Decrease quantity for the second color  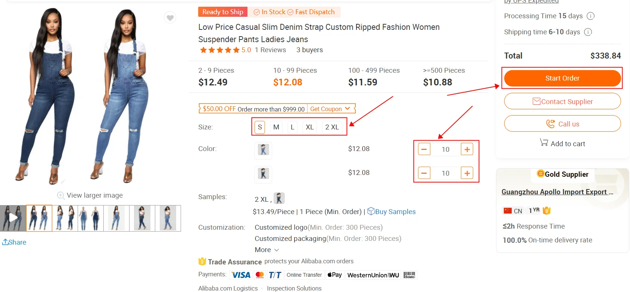(424, 173)
